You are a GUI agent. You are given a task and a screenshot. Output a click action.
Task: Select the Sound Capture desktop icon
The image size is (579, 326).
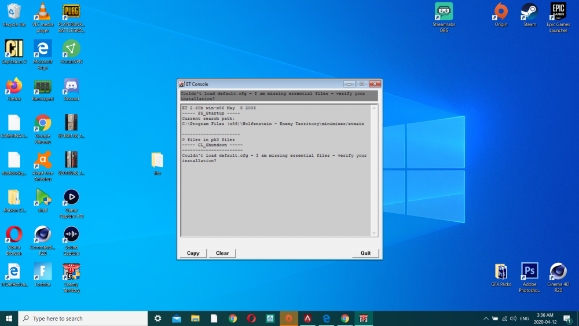pos(71,241)
